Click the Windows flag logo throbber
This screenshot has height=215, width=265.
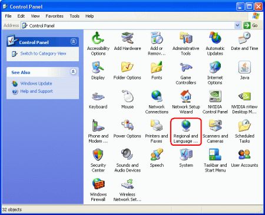click(x=256, y=16)
